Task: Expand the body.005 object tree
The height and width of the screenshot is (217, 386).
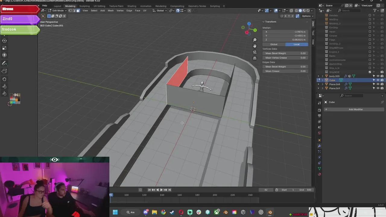Action: [322, 76]
